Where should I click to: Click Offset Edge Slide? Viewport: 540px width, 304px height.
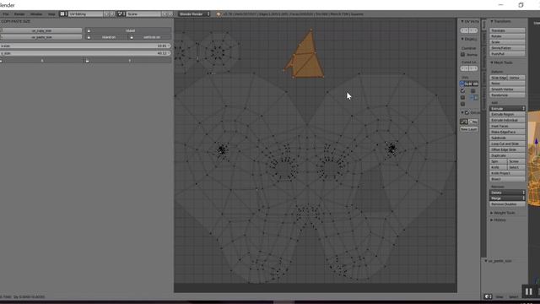(507, 149)
